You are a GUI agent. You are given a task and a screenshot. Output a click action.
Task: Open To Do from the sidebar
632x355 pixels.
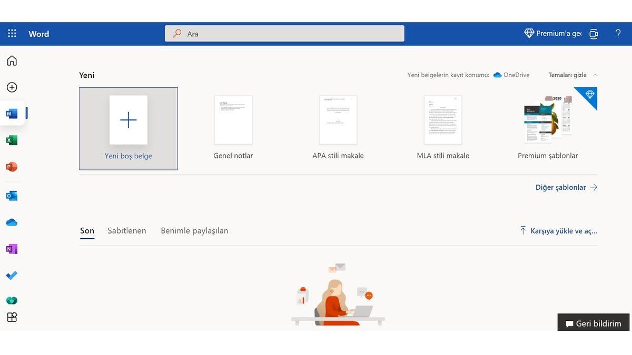[x=12, y=275]
